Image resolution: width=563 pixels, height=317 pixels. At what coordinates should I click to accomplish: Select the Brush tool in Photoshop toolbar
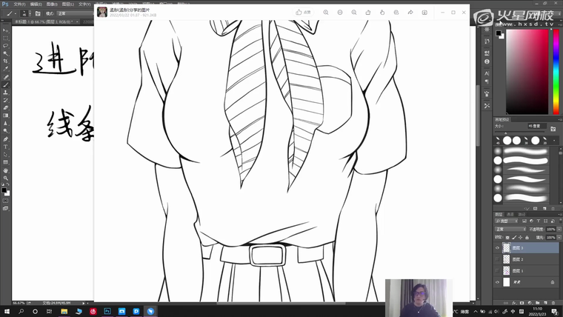tap(6, 84)
